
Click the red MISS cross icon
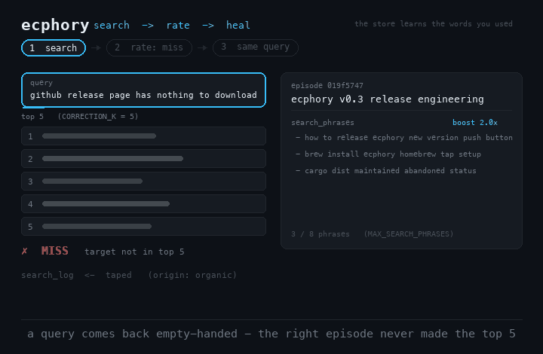pos(24,251)
